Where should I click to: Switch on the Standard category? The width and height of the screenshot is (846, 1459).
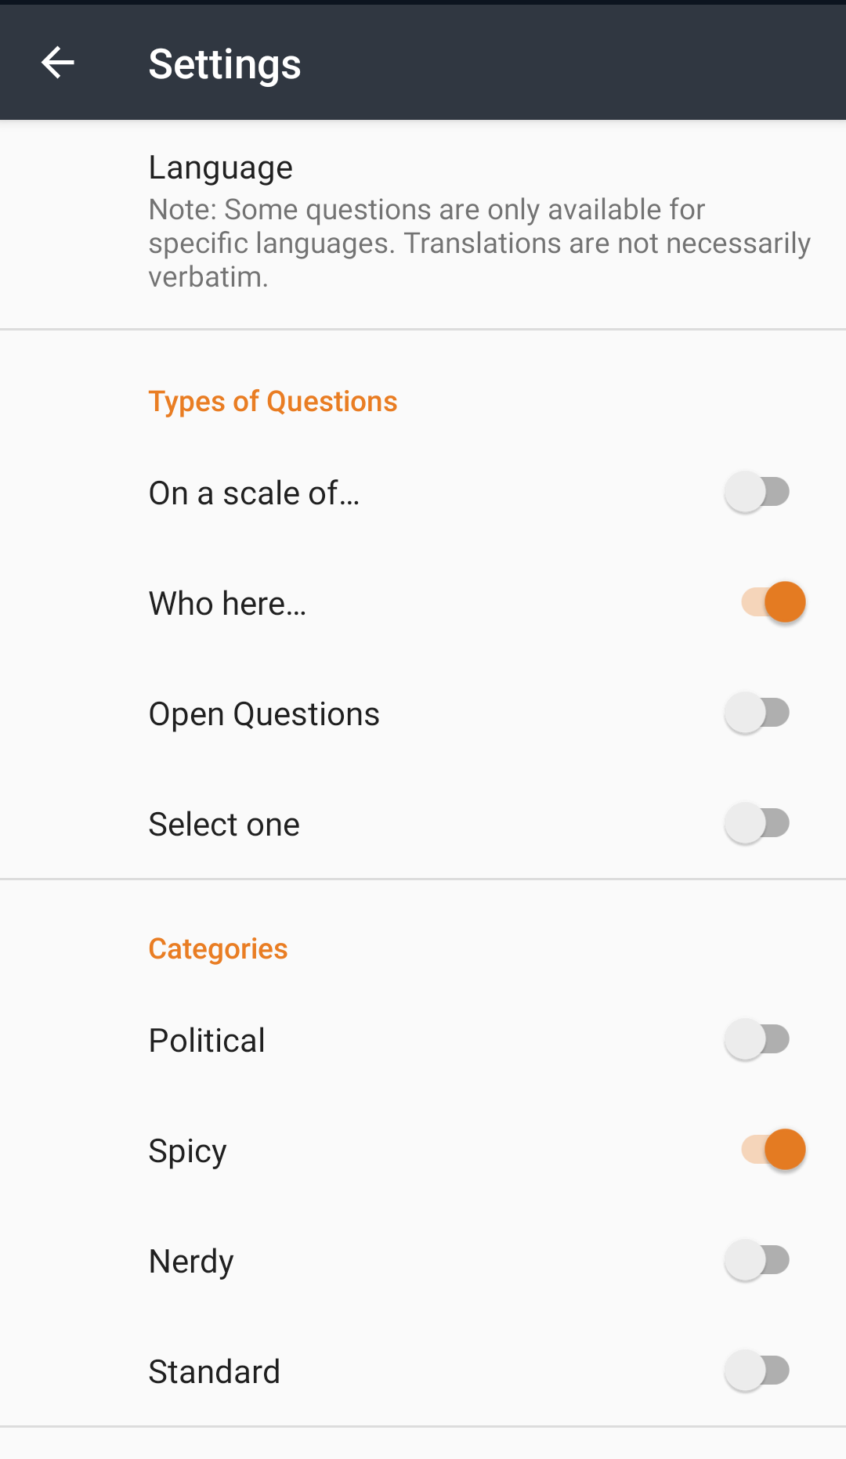pos(757,1371)
